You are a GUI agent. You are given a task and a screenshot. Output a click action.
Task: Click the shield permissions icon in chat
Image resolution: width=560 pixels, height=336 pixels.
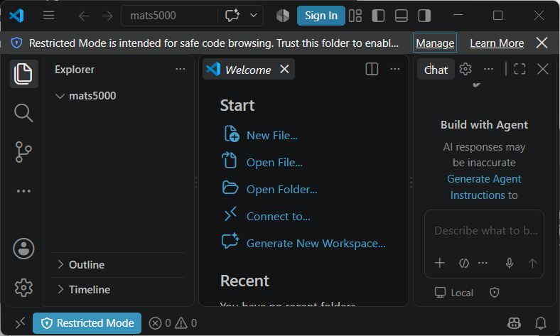(495, 293)
